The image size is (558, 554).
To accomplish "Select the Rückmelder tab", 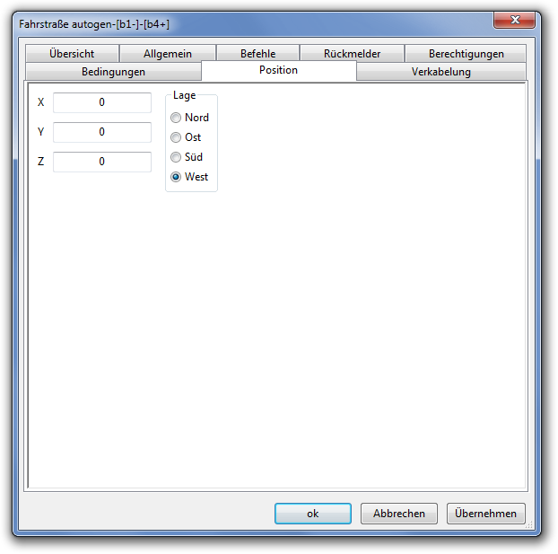I will (x=352, y=54).
